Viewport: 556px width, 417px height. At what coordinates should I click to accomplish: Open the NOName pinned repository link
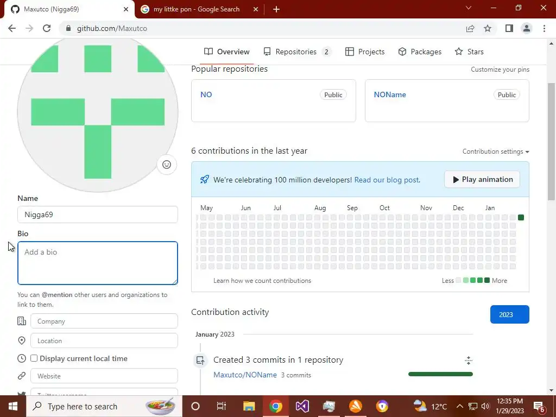coord(390,94)
